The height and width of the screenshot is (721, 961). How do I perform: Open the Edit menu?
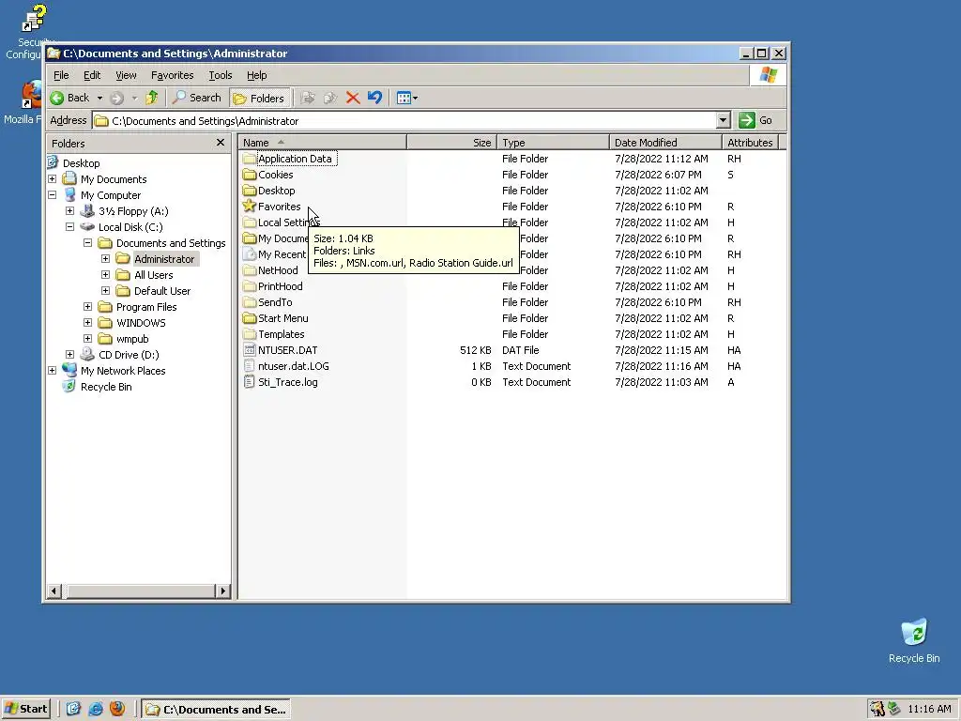point(92,75)
